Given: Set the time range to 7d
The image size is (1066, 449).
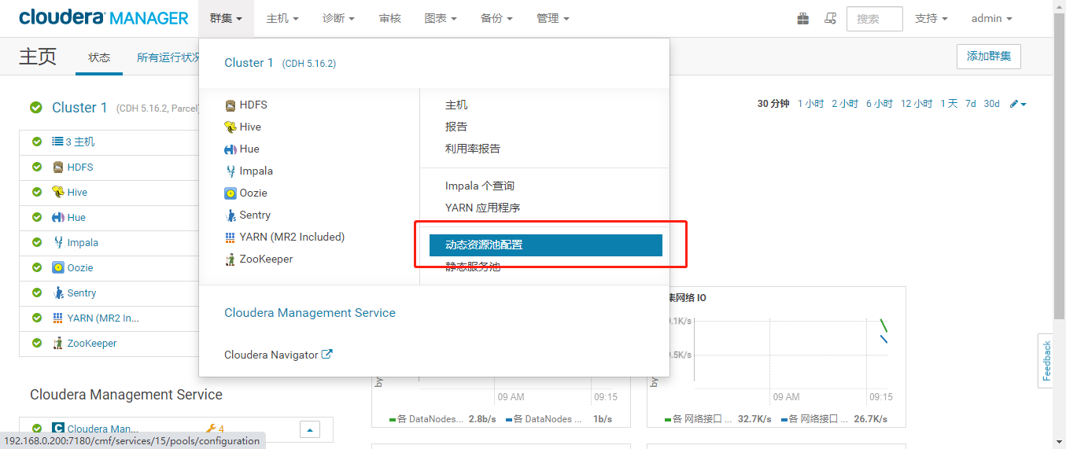Looking at the screenshot, I should pyautogui.click(x=971, y=104).
